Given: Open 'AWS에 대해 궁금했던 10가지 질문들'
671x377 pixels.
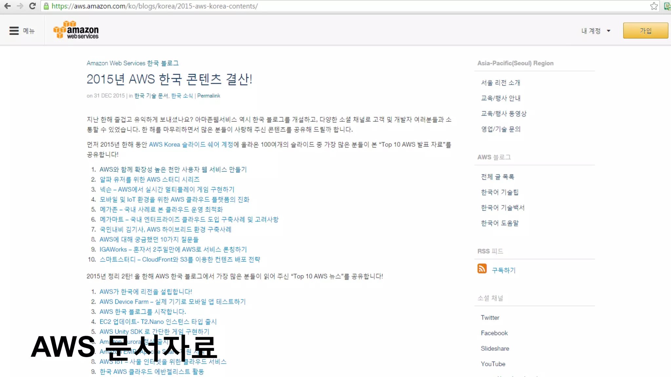Looking at the screenshot, I should (149, 240).
